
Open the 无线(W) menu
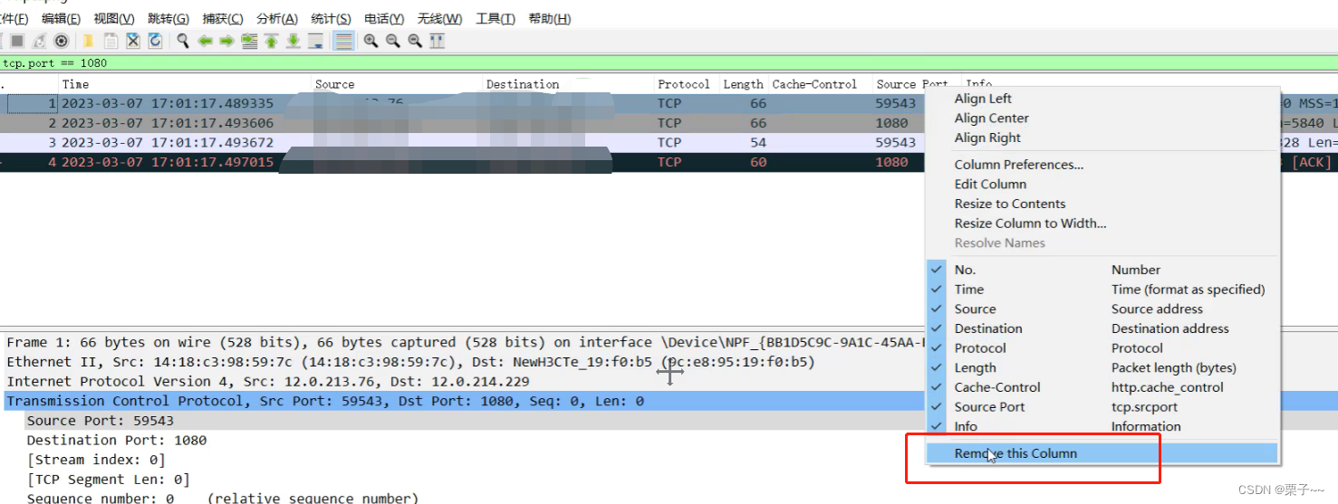coord(439,19)
